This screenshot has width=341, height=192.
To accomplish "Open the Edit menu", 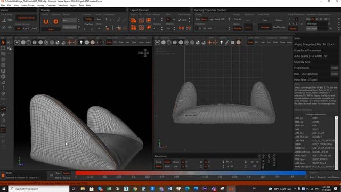I will (x=10, y=5).
